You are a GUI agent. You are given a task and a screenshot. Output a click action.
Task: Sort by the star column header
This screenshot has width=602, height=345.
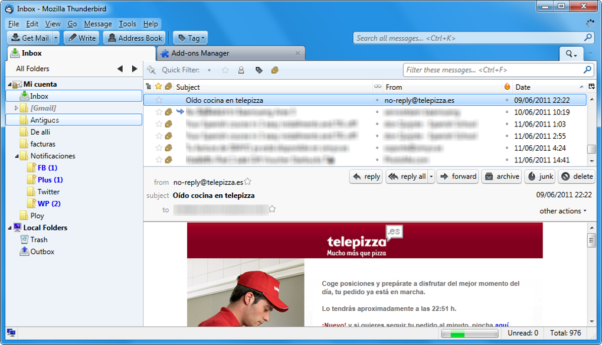click(159, 87)
